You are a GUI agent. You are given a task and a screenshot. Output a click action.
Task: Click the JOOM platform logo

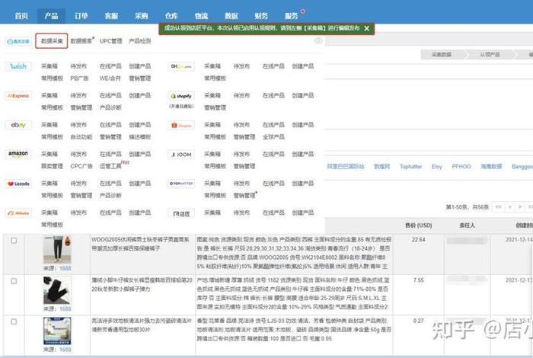181,155
